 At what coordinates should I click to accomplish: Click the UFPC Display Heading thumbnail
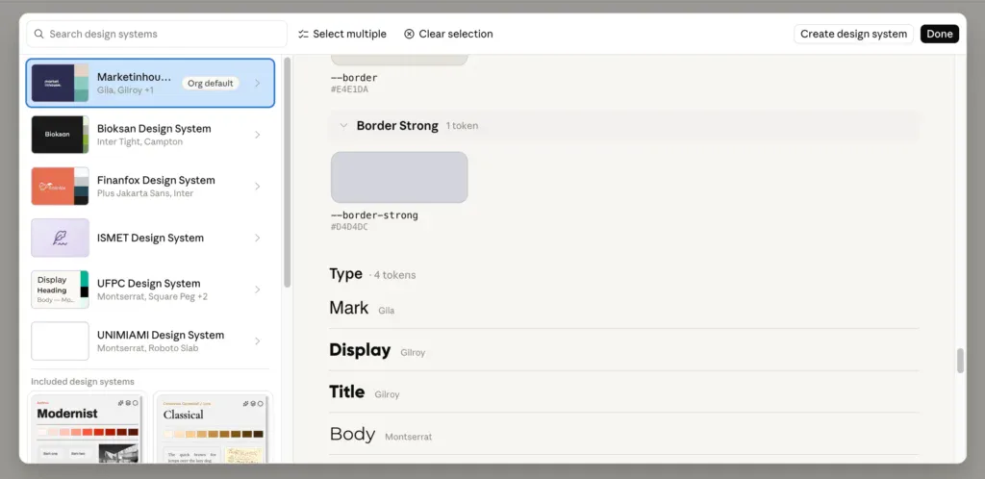[61, 290]
